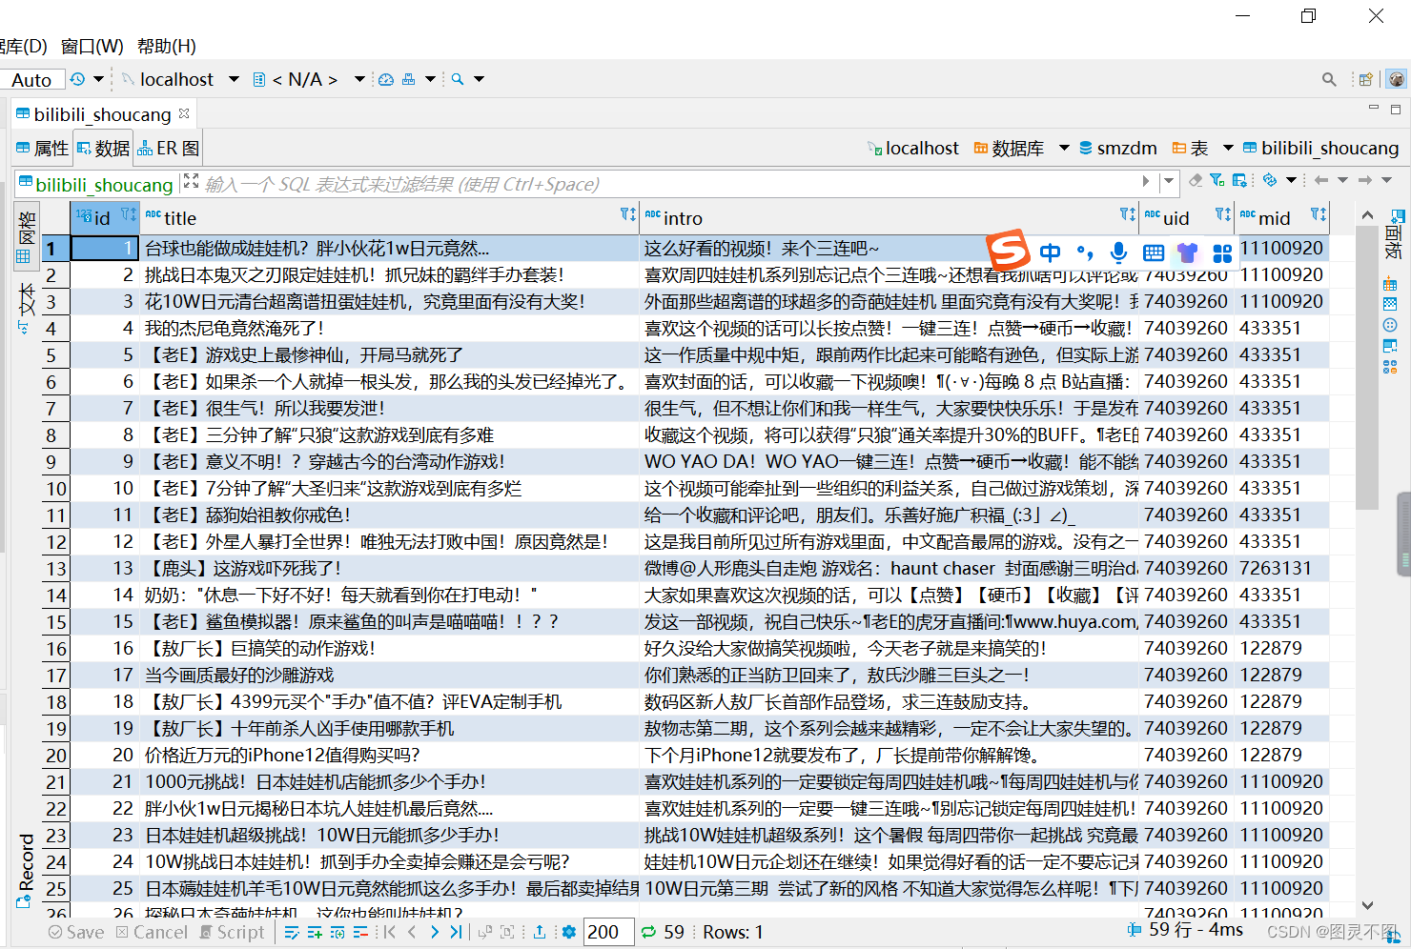The image size is (1411, 949).
Task: Activate Sogou voice input microphone
Action: tap(1119, 252)
